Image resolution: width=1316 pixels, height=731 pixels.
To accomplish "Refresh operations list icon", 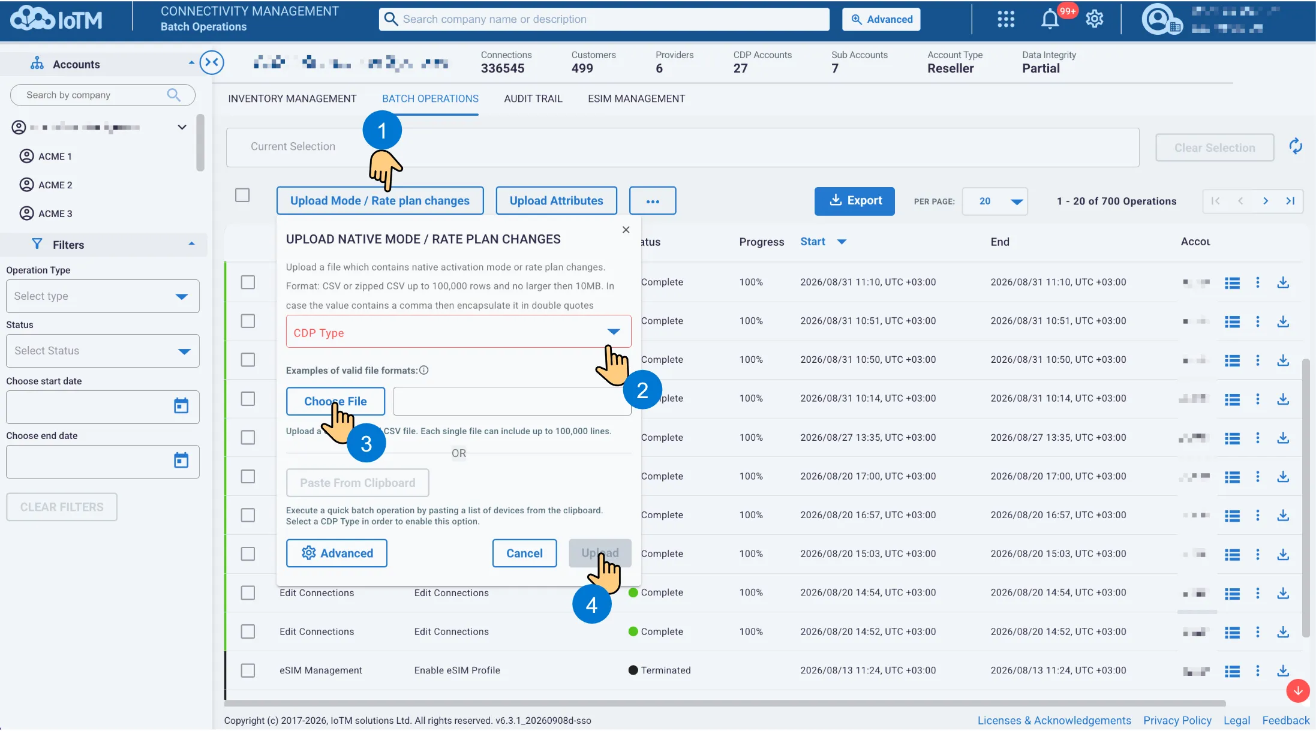I will tap(1295, 146).
